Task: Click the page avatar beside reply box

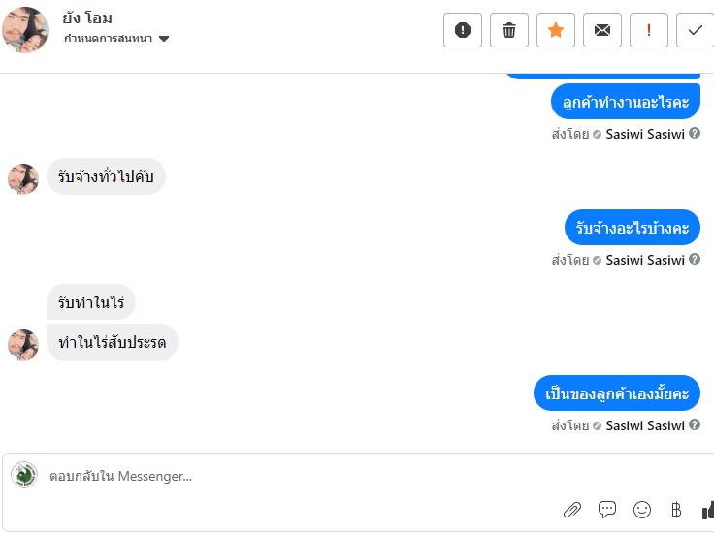Action: point(24,475)
